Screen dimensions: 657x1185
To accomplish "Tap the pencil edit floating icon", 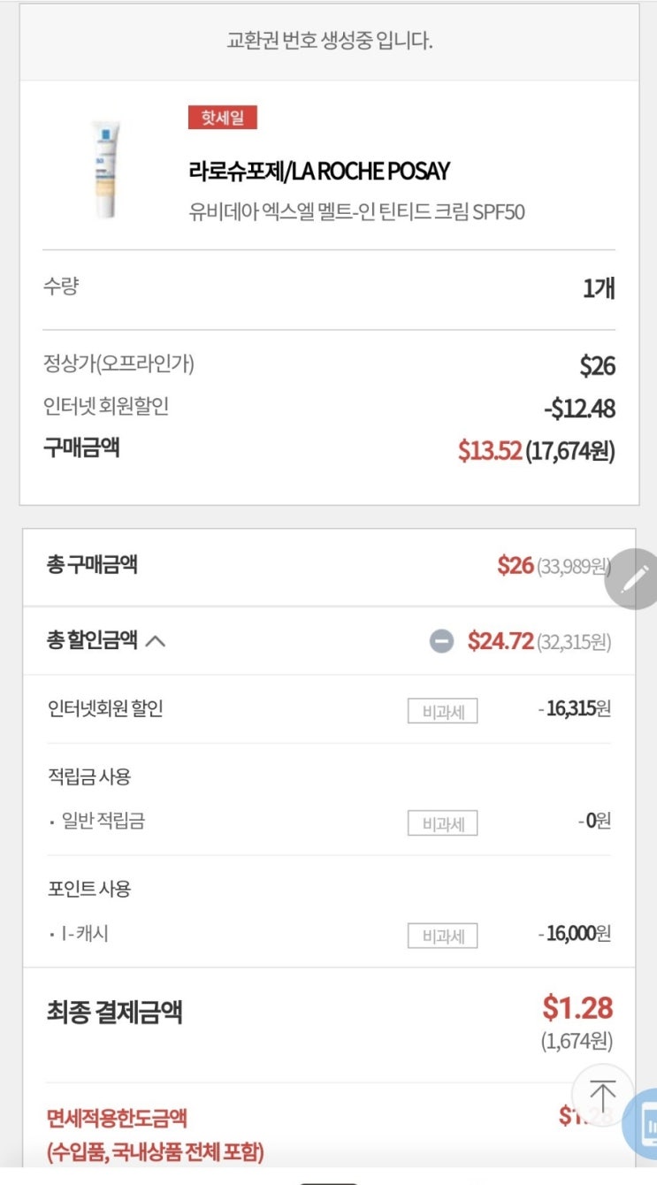I will (634, 579).
